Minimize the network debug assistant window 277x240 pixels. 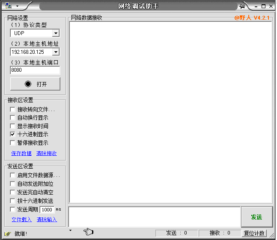coord(256,6)
